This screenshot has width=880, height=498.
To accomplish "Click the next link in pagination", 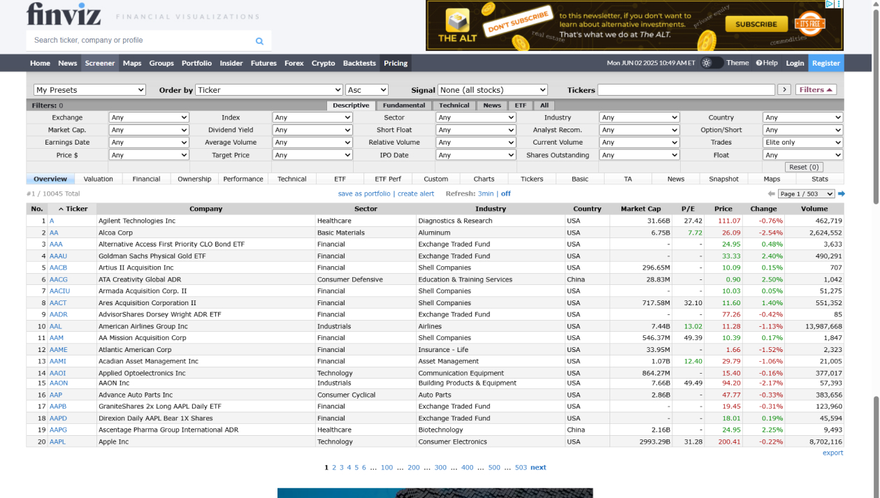I will pos(538,468).
